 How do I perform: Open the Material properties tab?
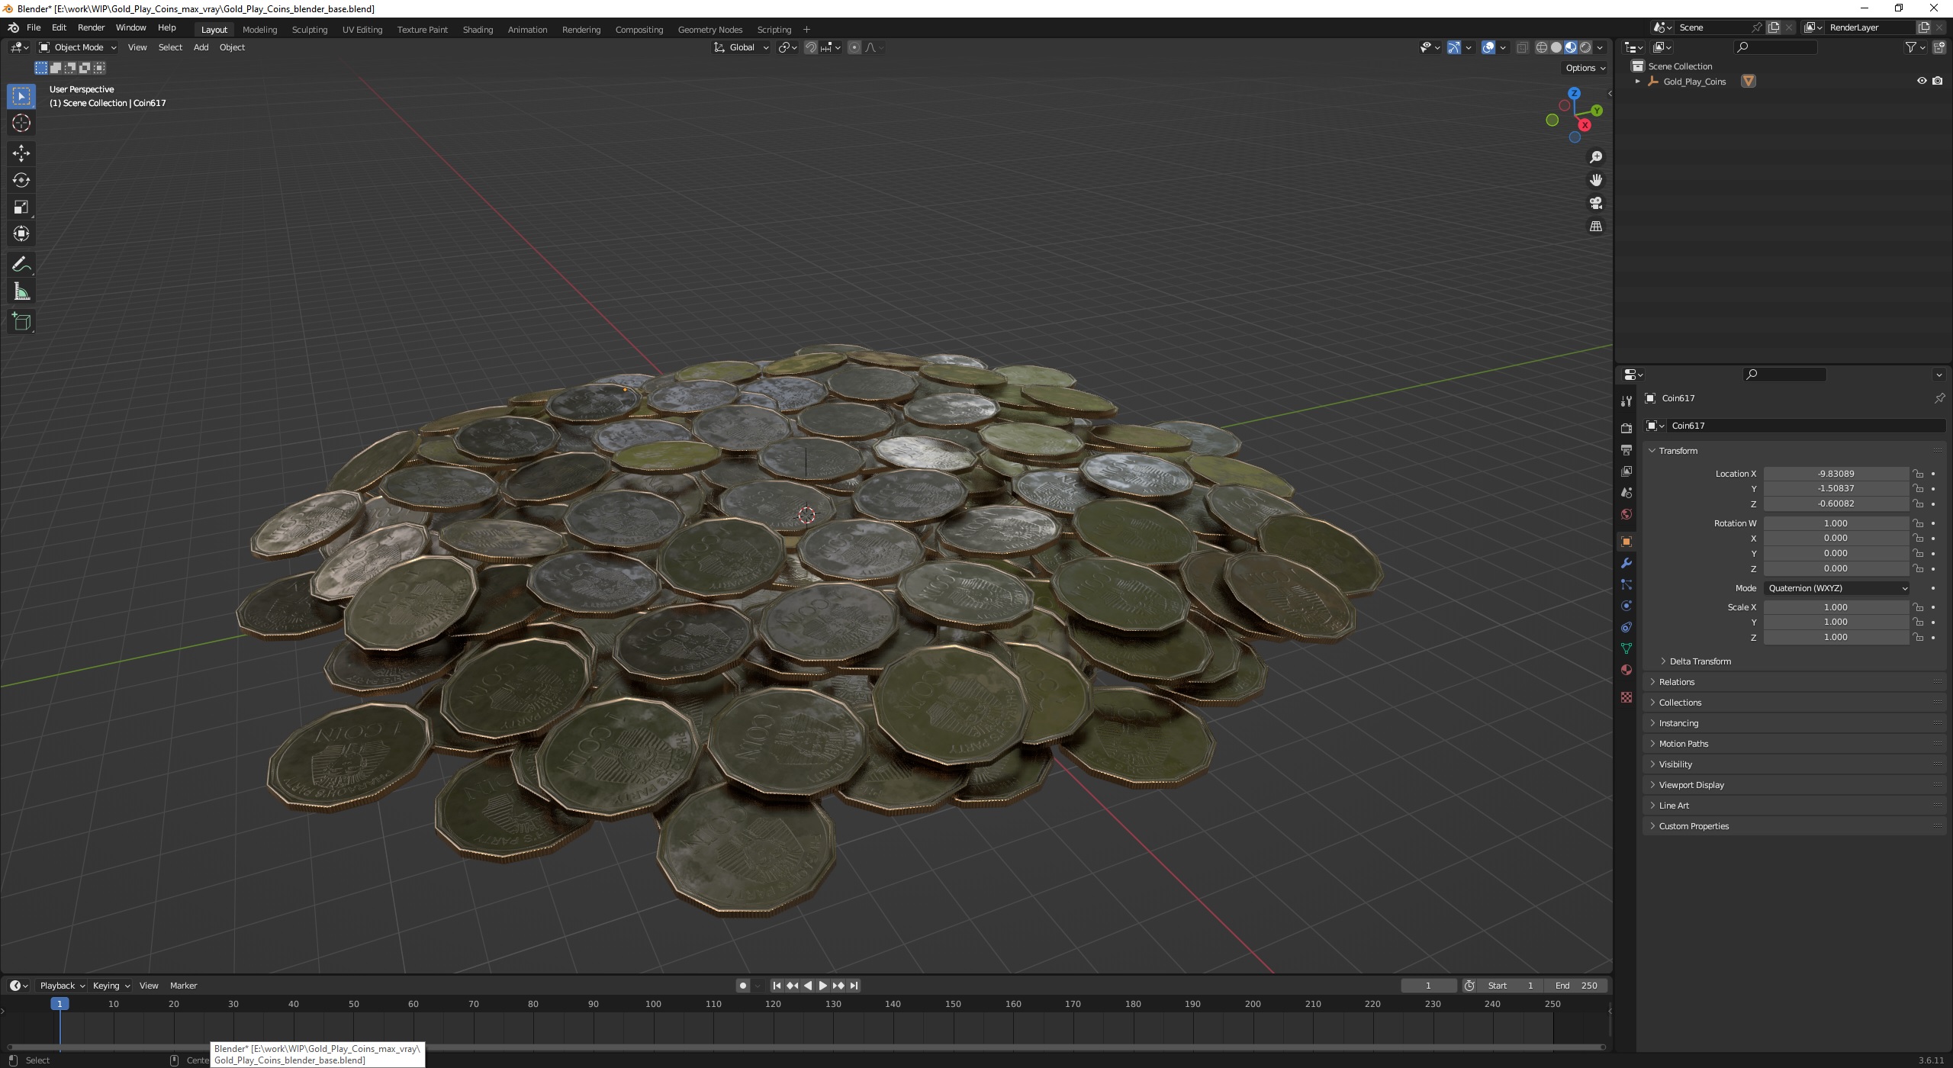tap(1626, 670)
